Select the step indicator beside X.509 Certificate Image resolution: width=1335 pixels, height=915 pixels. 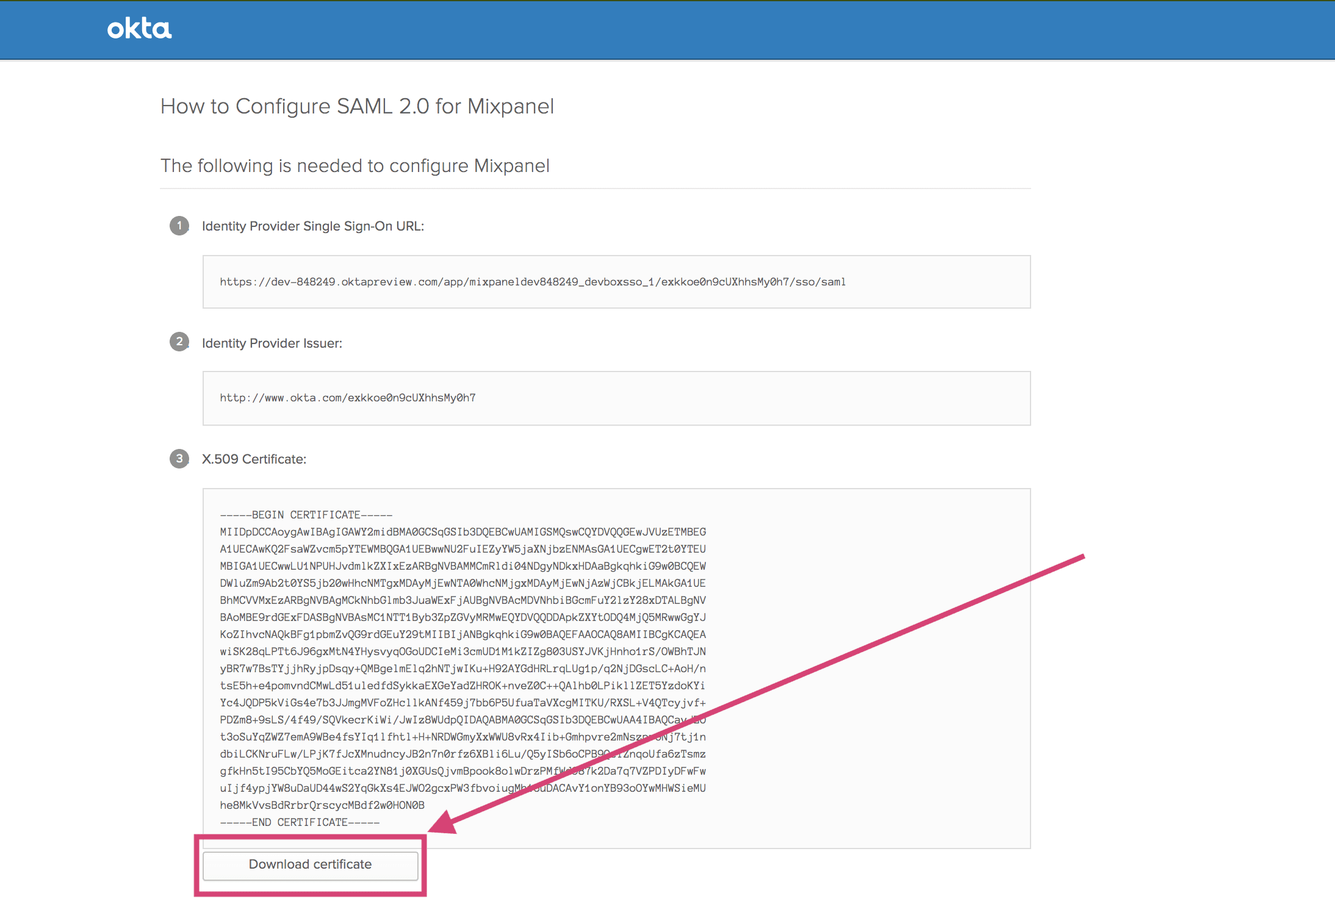pos(179,458)
